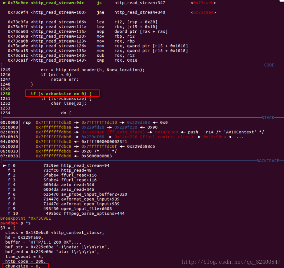Viewport: 284px width, 268px height.
Task: Click source line 1252 char line[32]
Action: pyautogui.click(x=43, y=103)
